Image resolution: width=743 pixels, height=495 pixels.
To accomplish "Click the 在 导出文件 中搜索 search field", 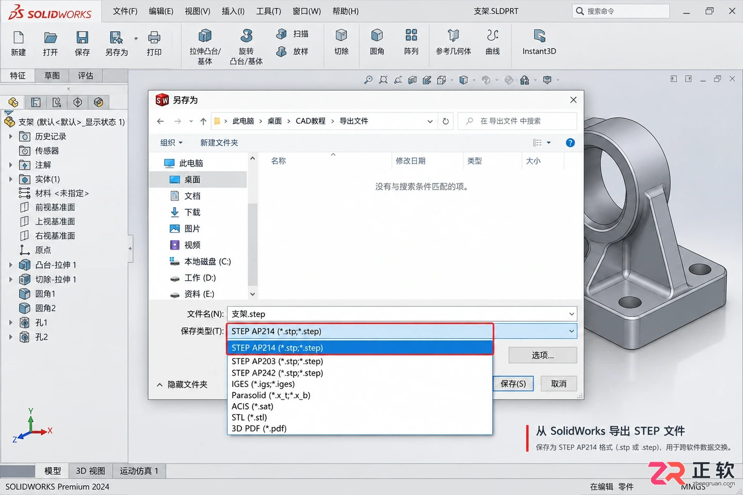I will tap(518, 121).
